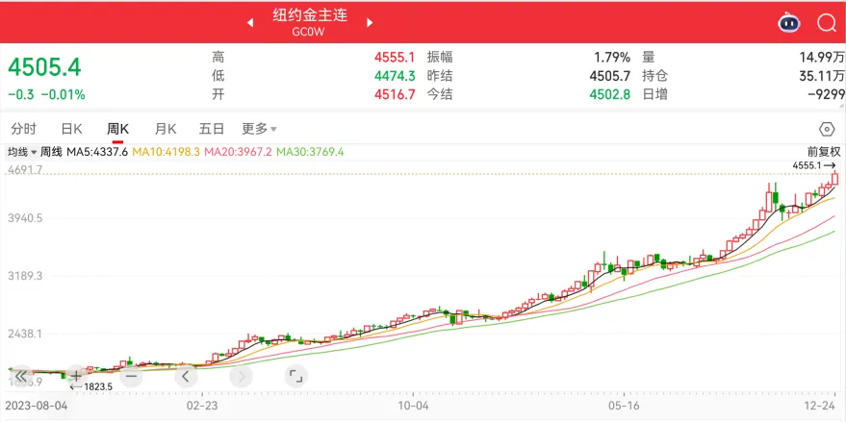The height and width of the screenshot is (422, 846).
Task: Expand the 更多 periods dropdown
Action: (258, 129)
